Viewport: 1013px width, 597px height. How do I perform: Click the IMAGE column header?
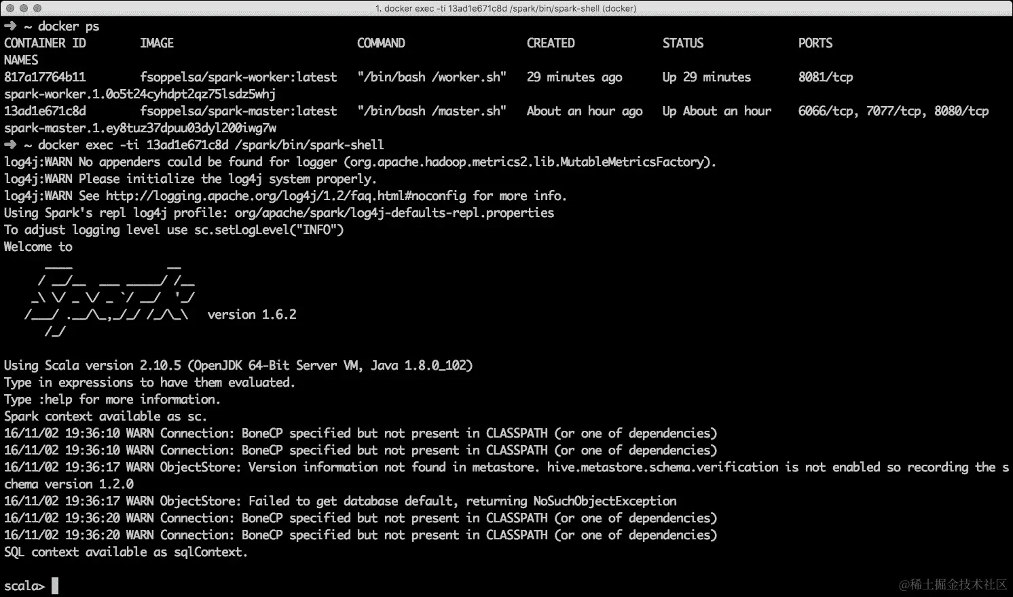click(157, 43)
